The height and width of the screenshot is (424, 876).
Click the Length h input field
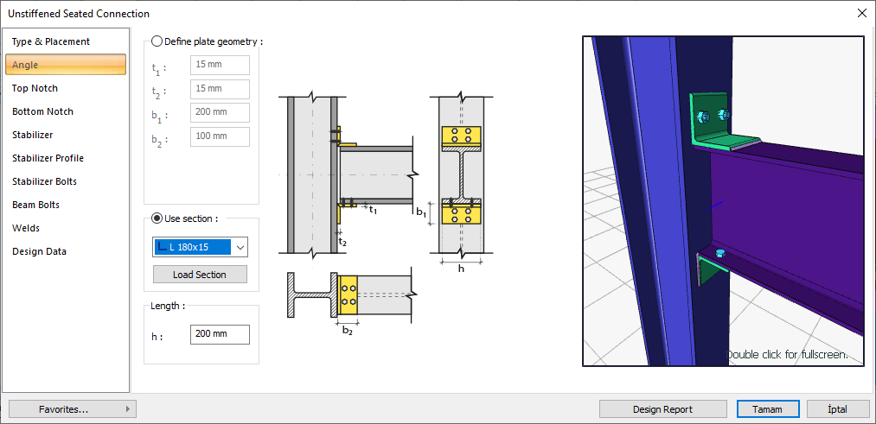[x=220, y=334]
